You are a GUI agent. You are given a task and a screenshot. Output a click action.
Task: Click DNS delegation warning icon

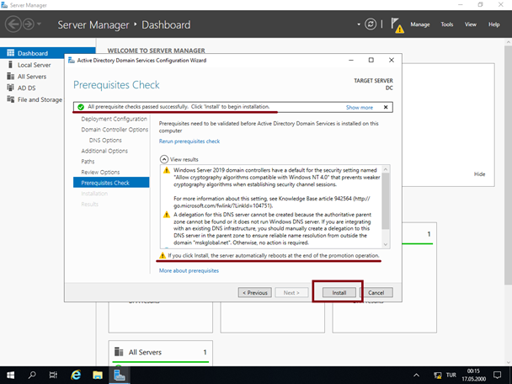tap(167, 215)
